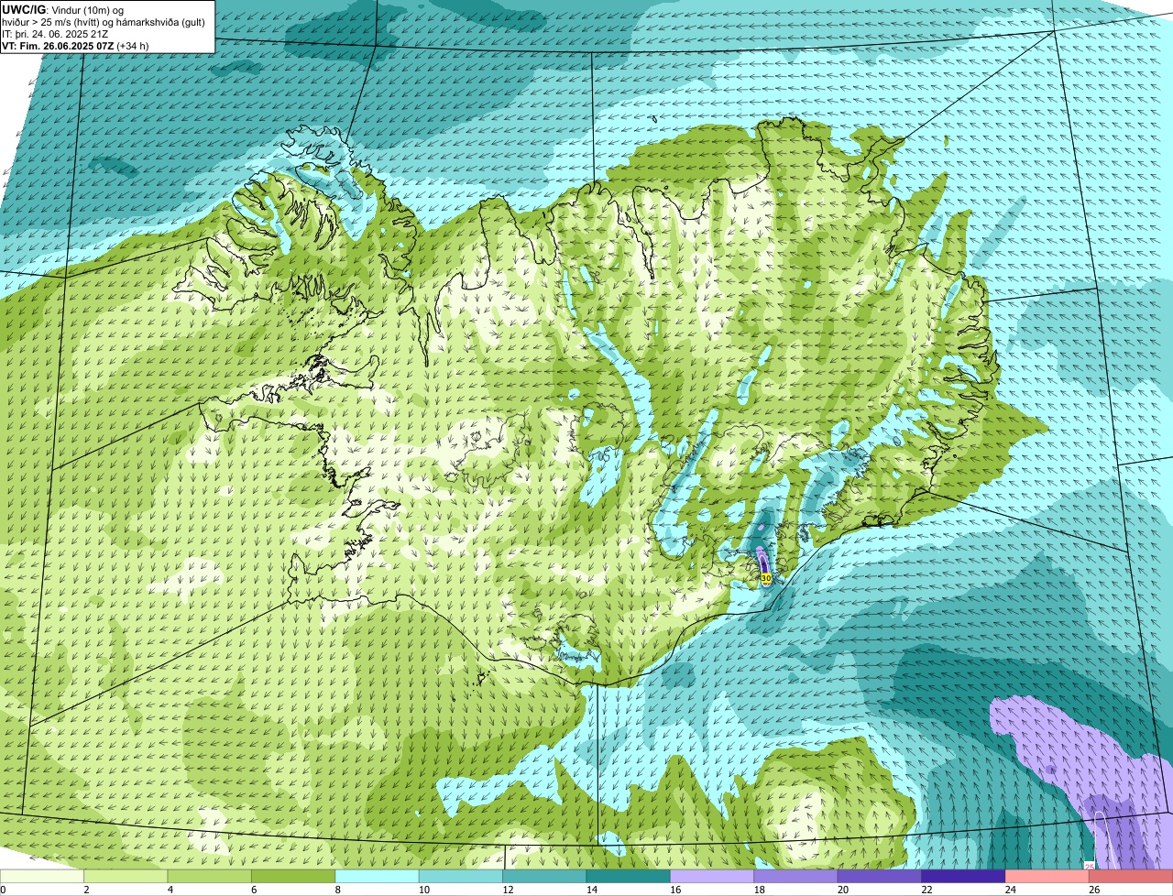Click the 16–18 m/s lavender swatch
The image size is (1173, 896).
pyautogui.click(x=712, y=877)
